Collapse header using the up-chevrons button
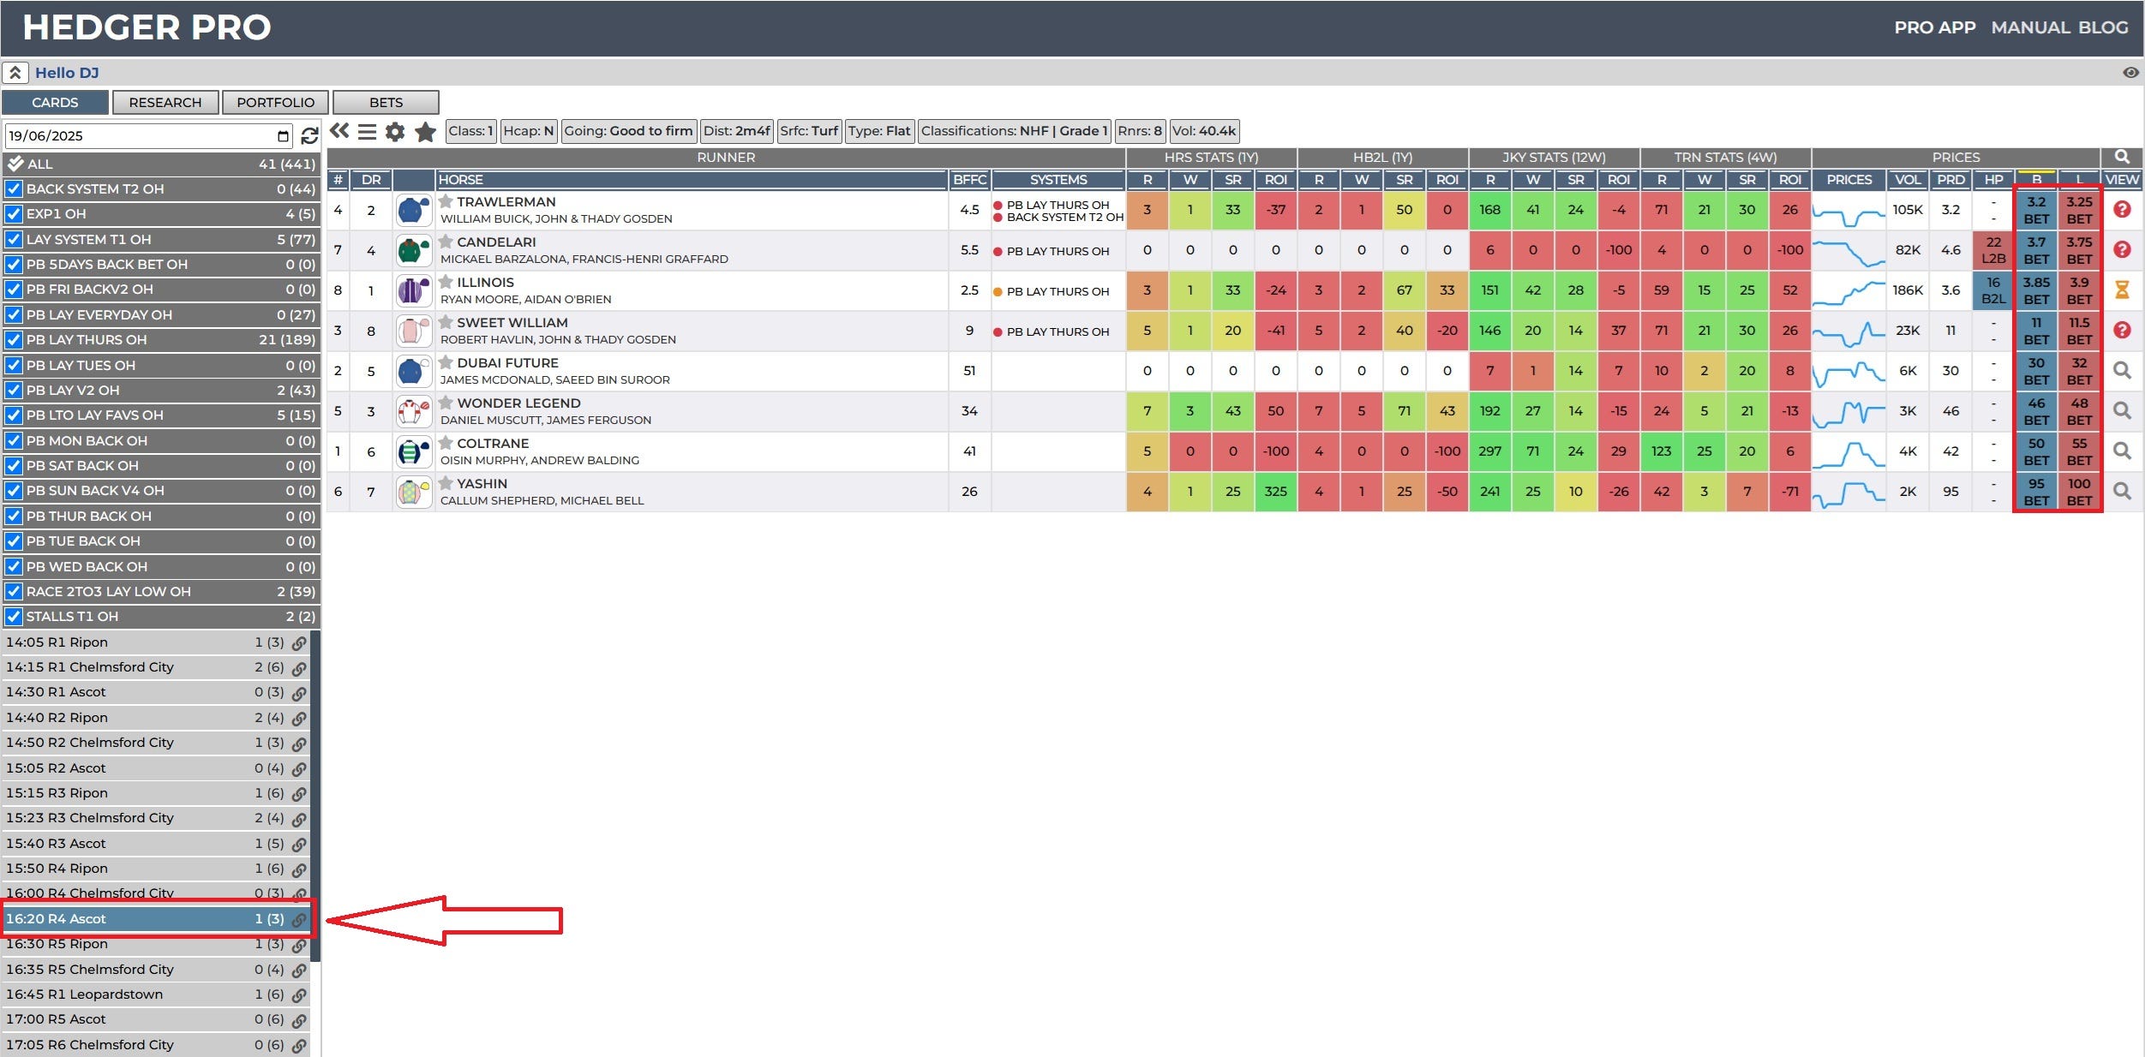This screenshot has width=2145, height=1057. (x=15, y=73)
